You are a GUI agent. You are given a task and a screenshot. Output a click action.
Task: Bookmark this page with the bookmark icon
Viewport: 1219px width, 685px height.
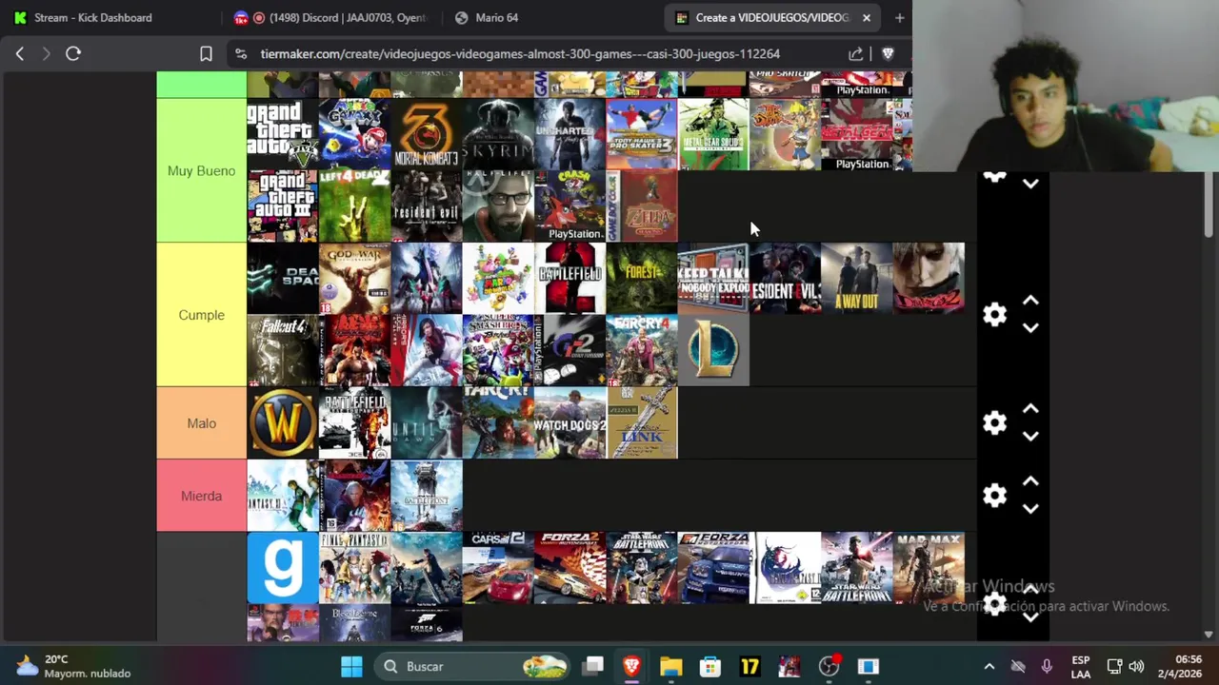pos(206,54)
